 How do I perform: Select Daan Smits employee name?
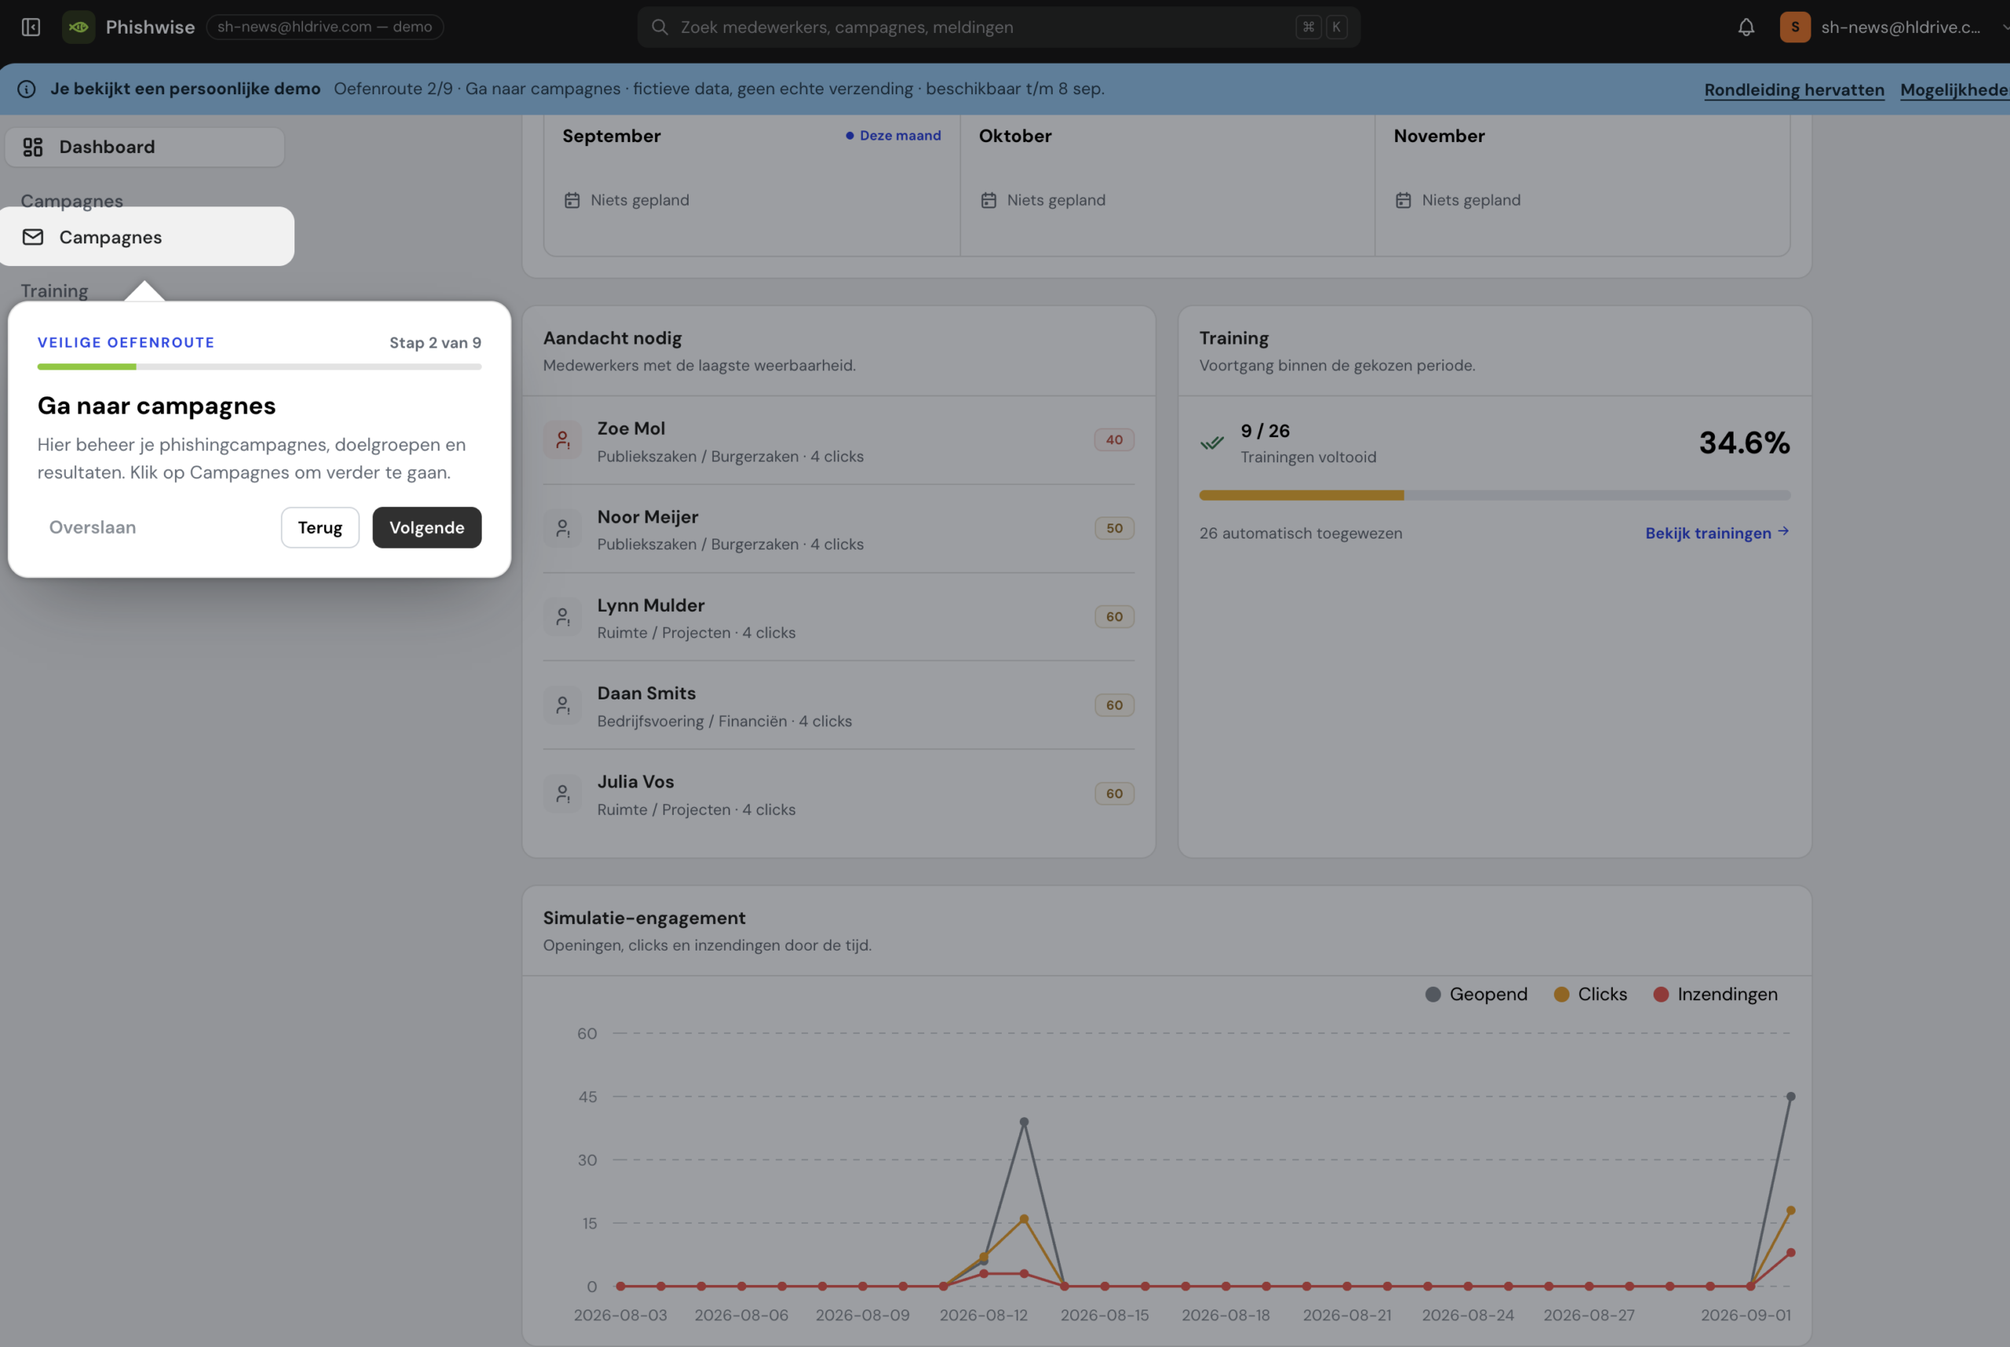click(x=646, y=693)
